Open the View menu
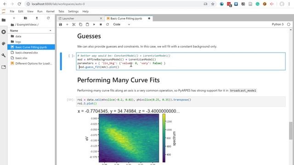Viewport: 294px width, 165px height. (30, 11)
